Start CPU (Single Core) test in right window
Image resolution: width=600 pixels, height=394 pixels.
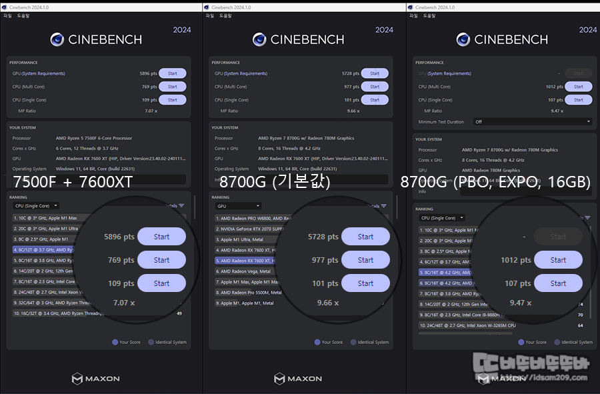[x=579, y=100]
